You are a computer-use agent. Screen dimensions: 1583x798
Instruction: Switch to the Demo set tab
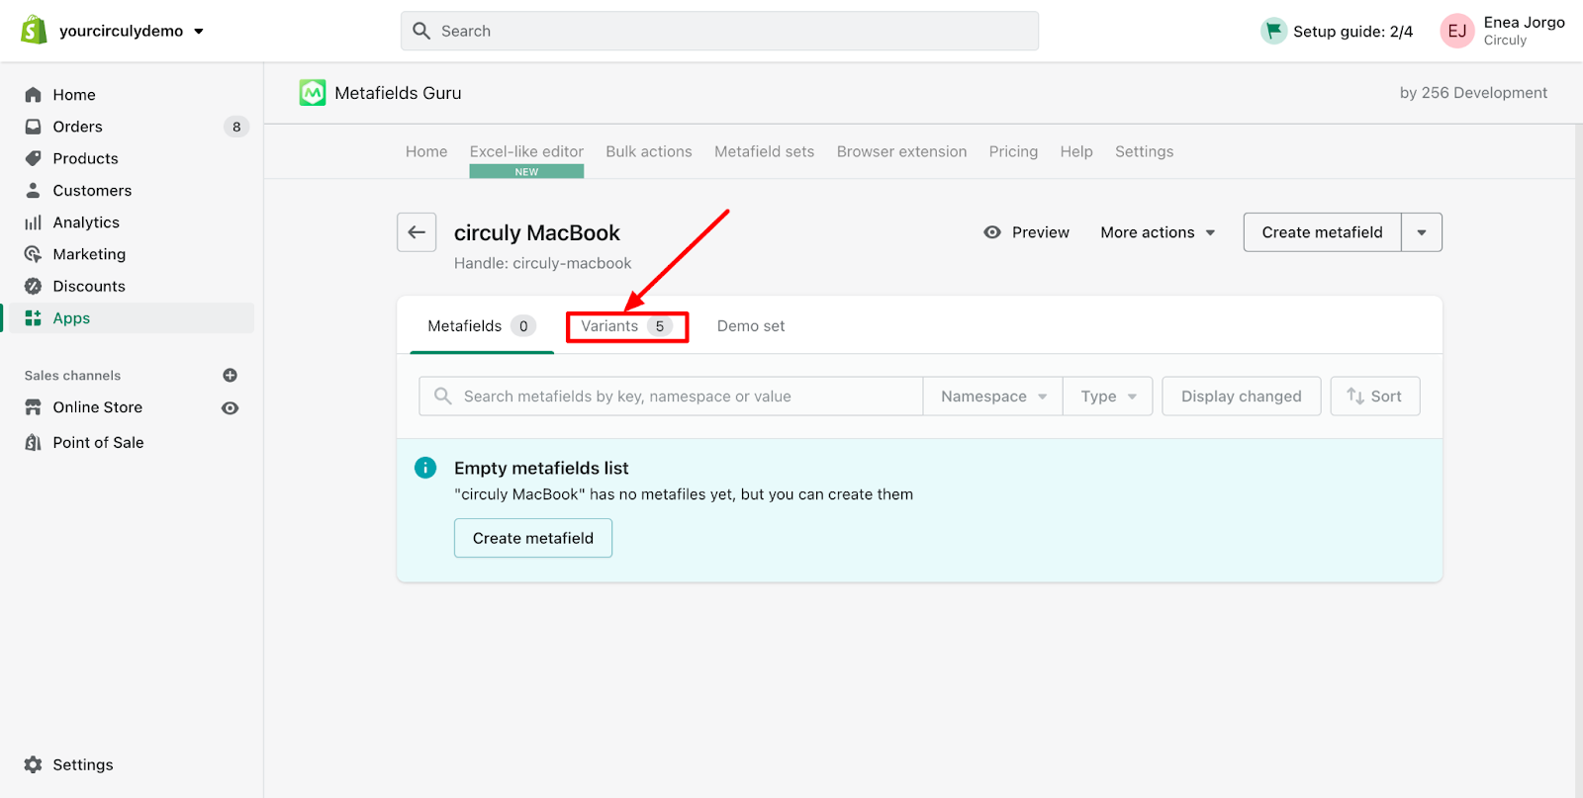751,326
